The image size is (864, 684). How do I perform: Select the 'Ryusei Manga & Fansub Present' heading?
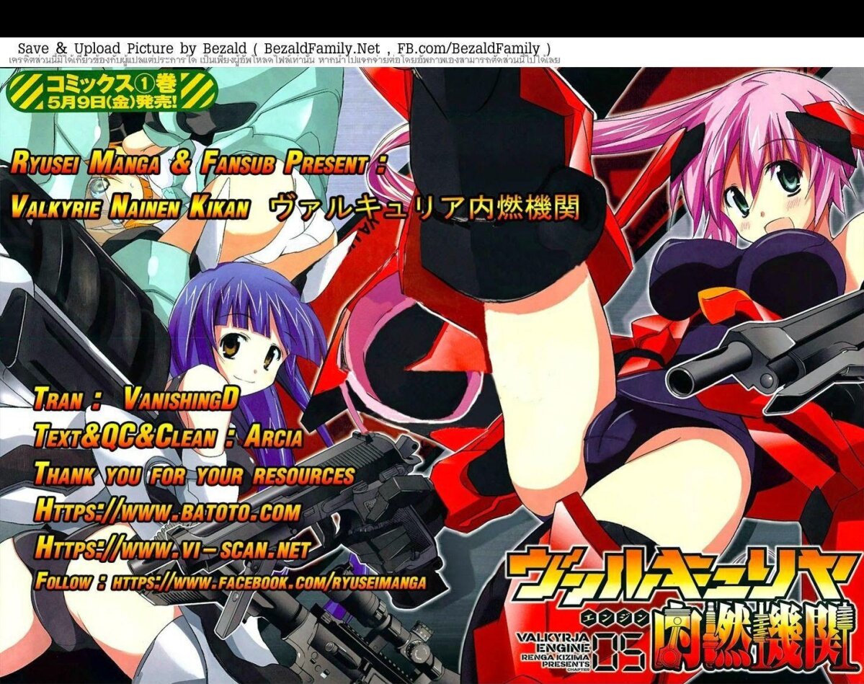point(198,164)
